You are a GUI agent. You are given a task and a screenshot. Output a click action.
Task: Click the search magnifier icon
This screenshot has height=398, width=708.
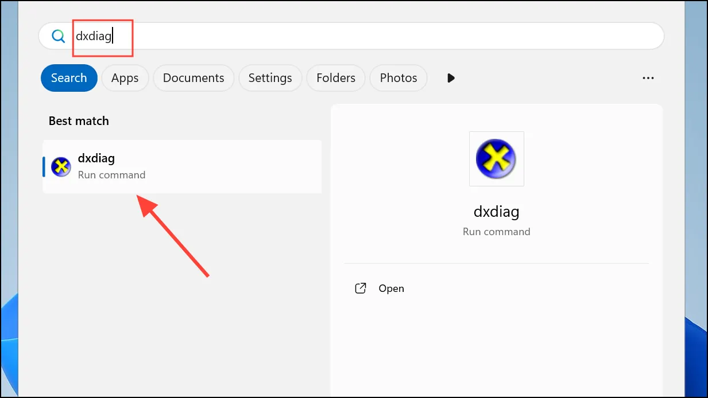tap(58, 37)
